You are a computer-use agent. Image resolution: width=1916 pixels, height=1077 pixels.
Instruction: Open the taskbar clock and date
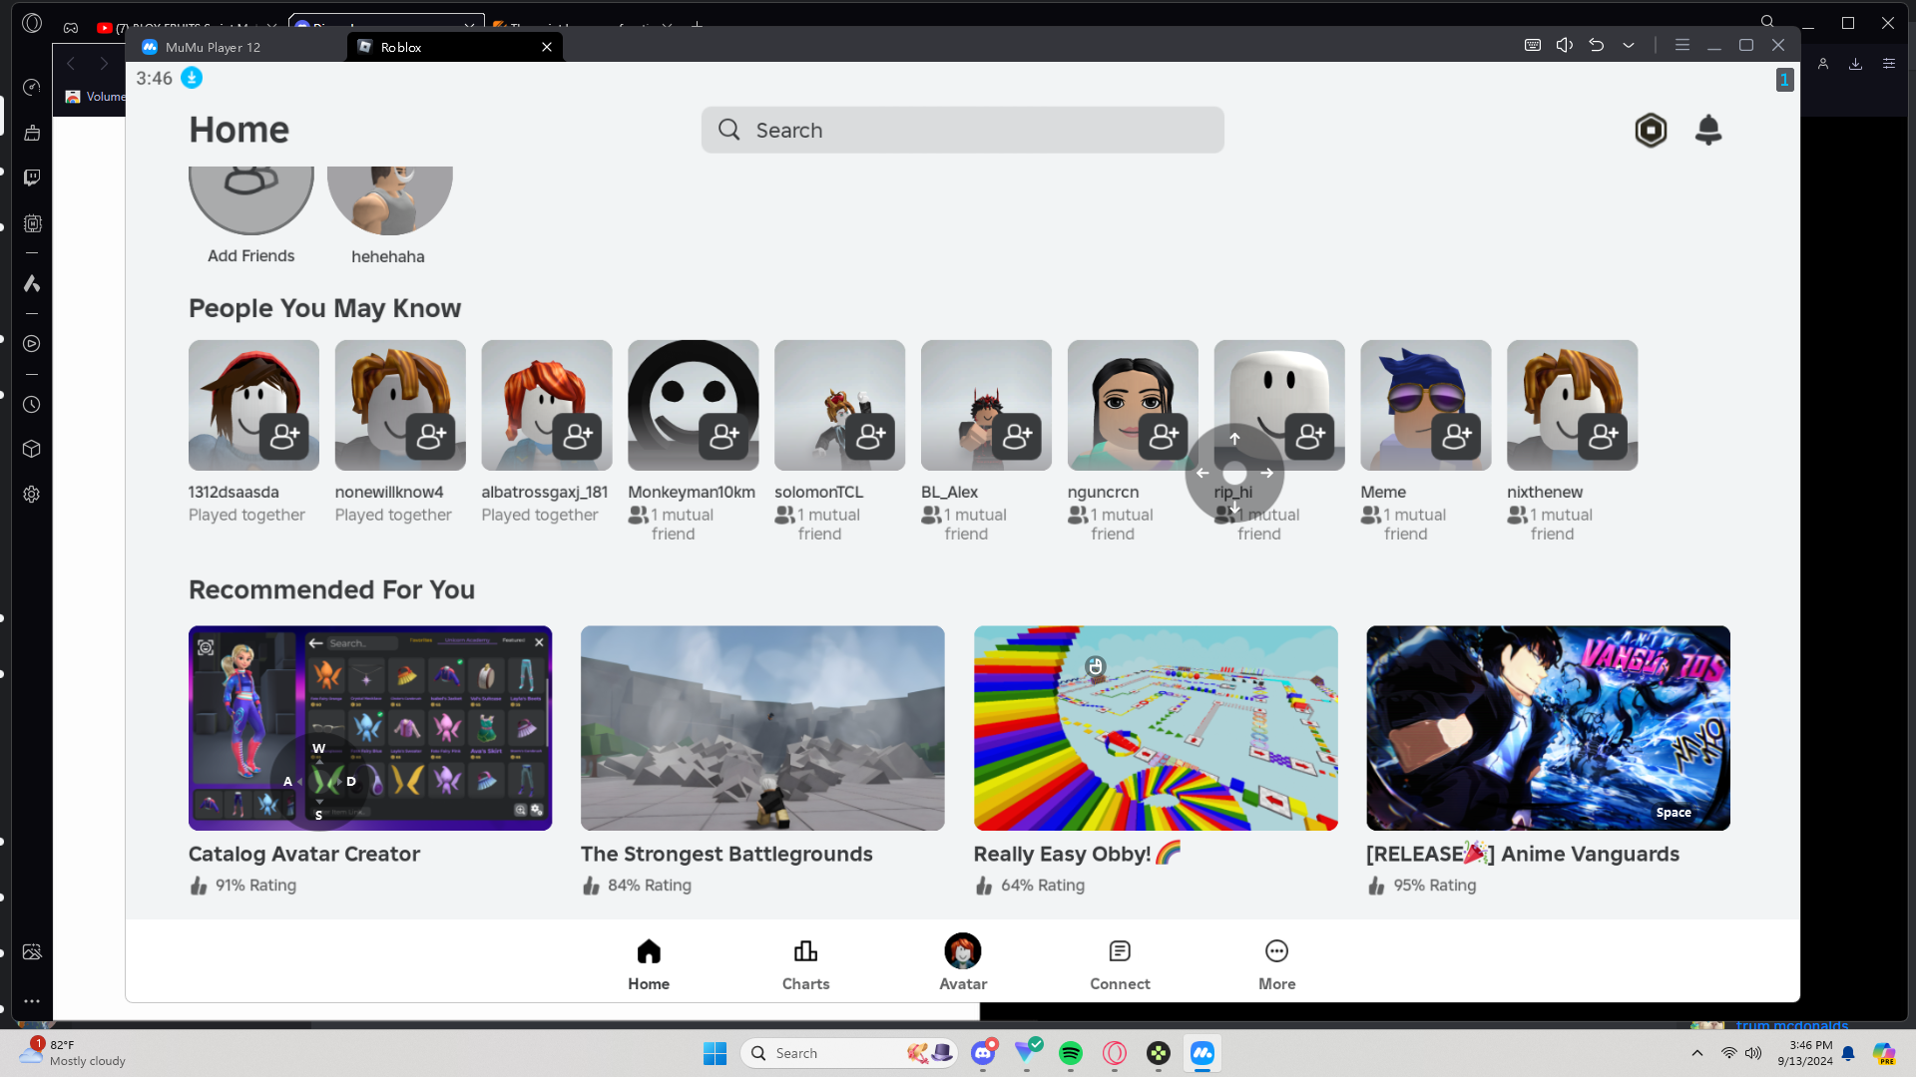(1804, 1053)
